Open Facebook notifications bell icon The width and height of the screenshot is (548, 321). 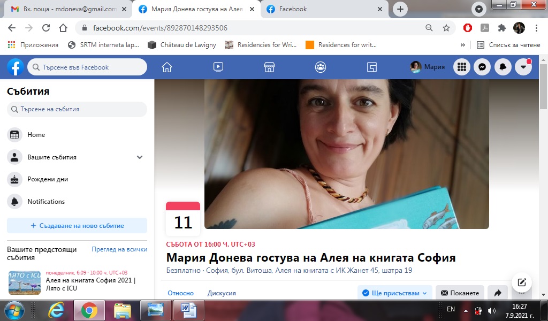tap(503, 67)
